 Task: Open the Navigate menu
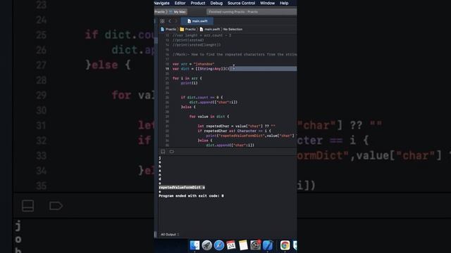[x=161, y=3]
